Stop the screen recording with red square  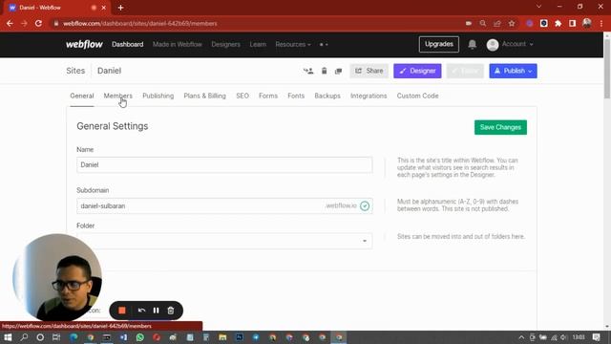pos(122,311)
